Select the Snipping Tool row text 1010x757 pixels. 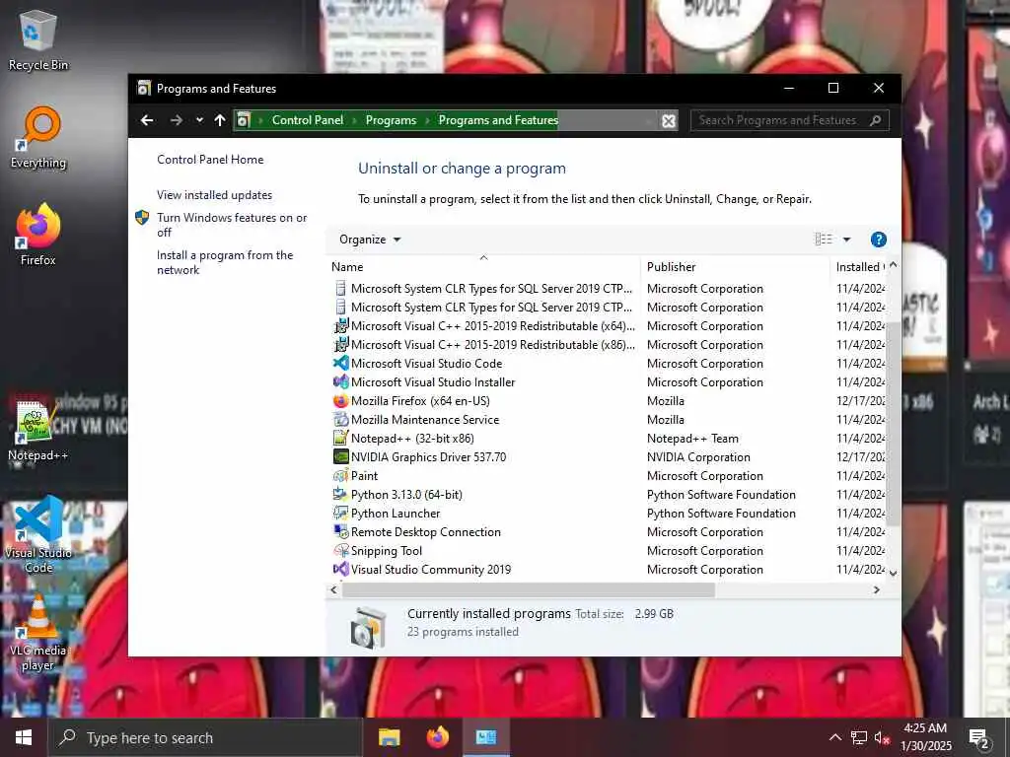387,551
